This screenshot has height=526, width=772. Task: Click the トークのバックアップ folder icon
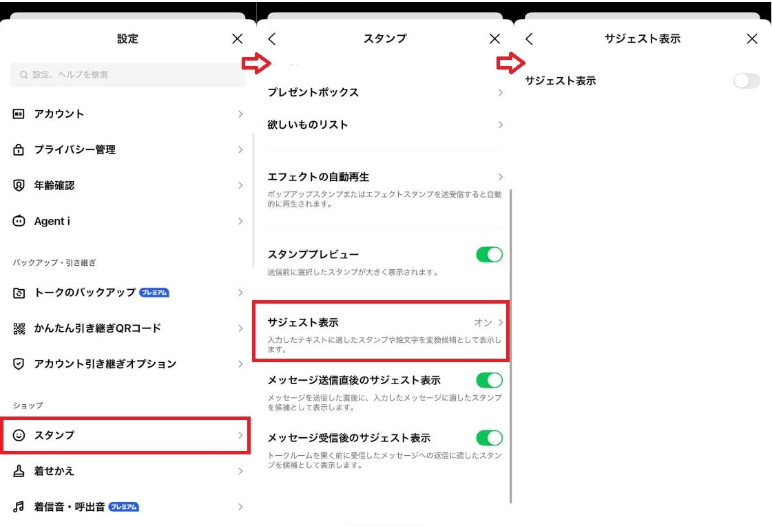pos(18,293)
